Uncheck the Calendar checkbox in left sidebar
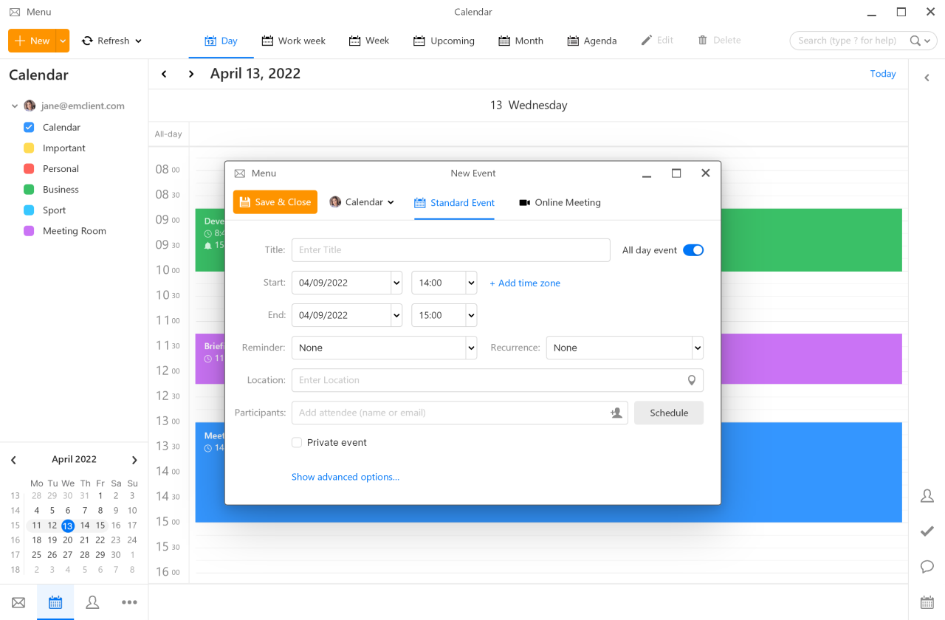This screenshot has width=945, height=620. click(x=28, y=127)
